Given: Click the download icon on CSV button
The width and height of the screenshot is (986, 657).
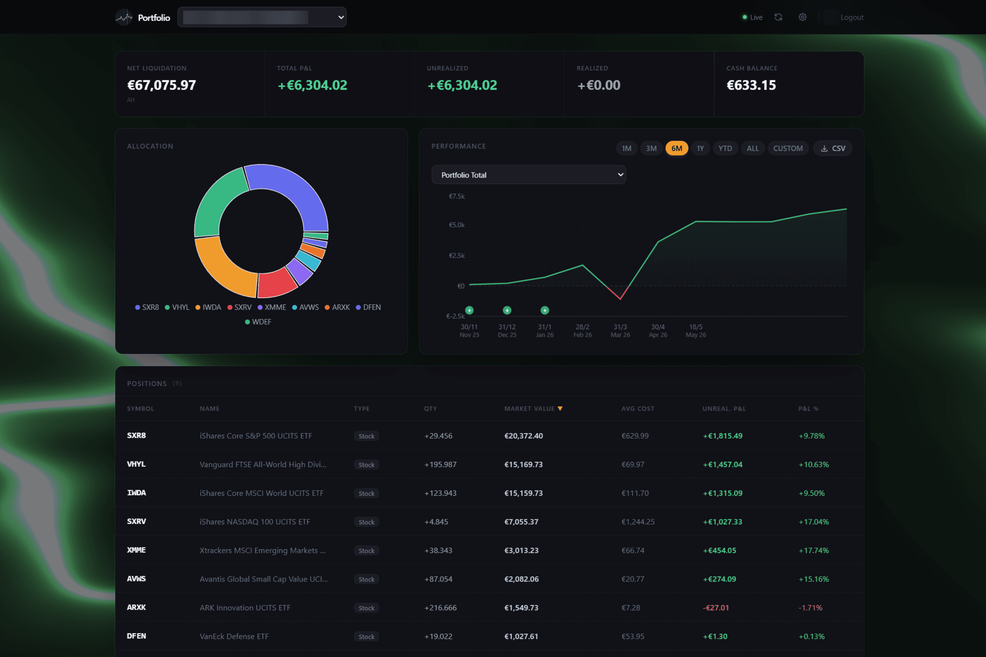Looking at the screenshot, I should coord(824,148).
